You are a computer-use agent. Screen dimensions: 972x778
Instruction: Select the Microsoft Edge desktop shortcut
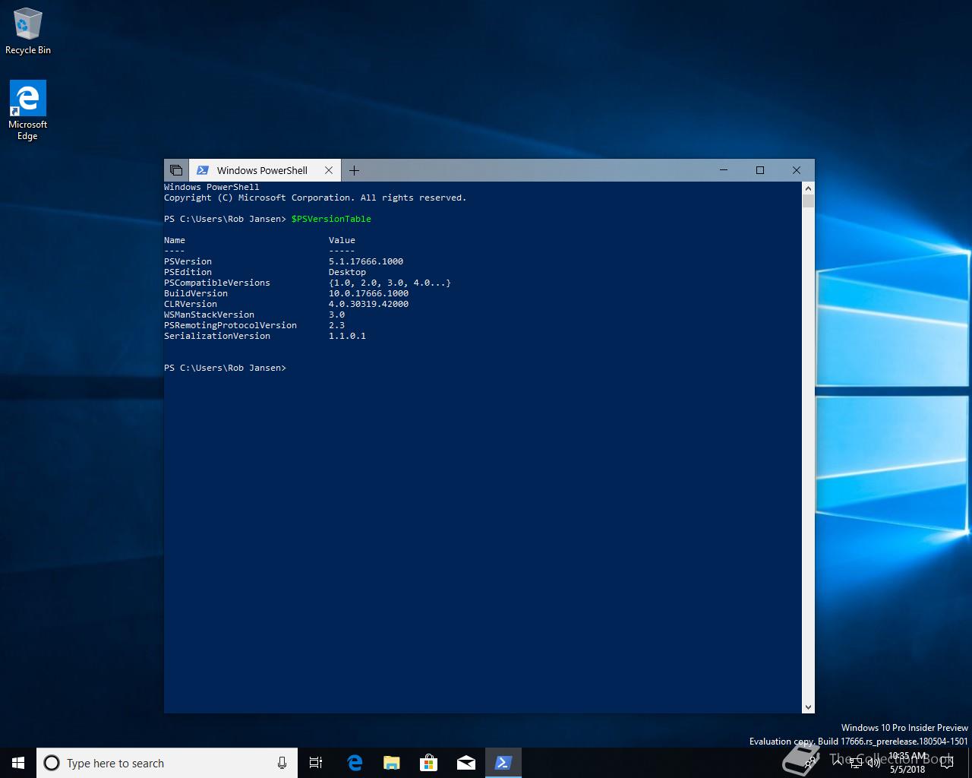28,110
